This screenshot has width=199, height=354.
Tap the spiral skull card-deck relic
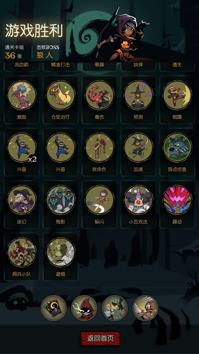click(x=54, y=308)
